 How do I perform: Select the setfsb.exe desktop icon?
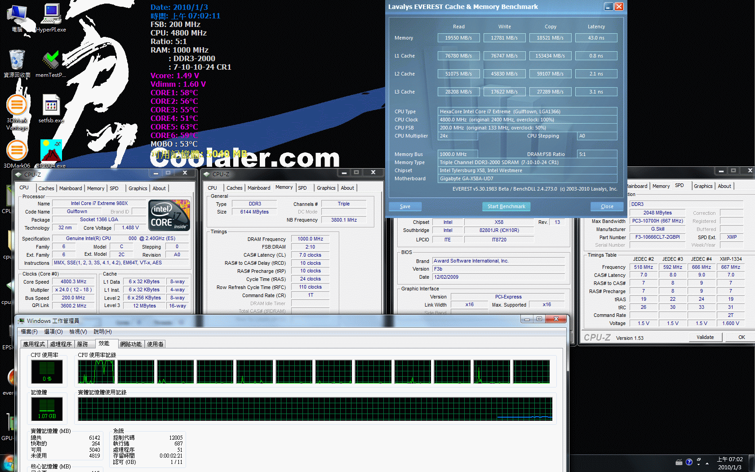[x=51, y=109]
